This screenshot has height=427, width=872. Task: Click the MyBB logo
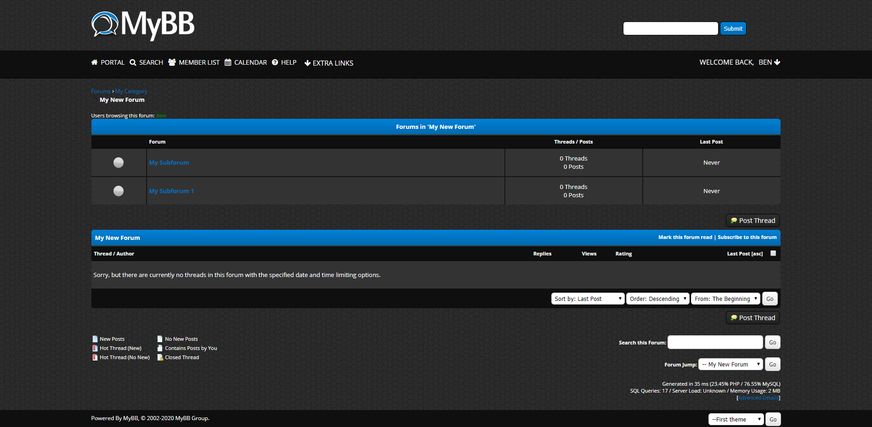tap(143, 25)
